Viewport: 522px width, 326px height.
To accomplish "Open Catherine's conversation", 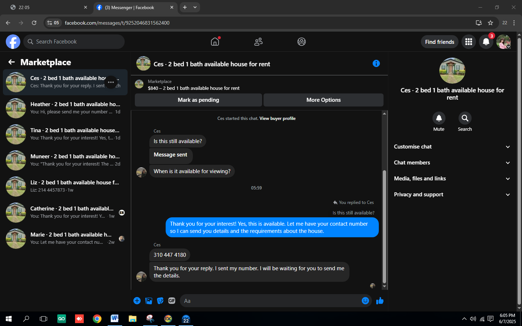I will 65,213.
